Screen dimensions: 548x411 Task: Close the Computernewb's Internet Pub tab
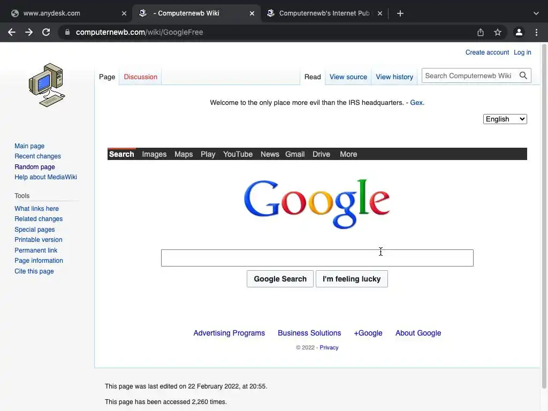380,13
